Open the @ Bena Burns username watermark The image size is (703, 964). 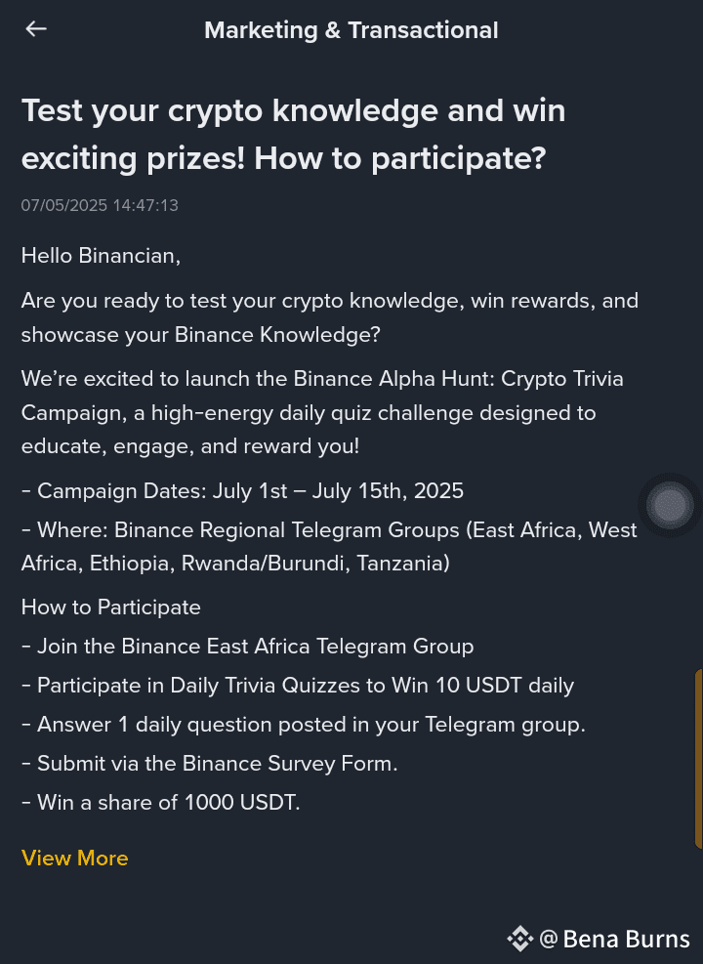point(615,939)
